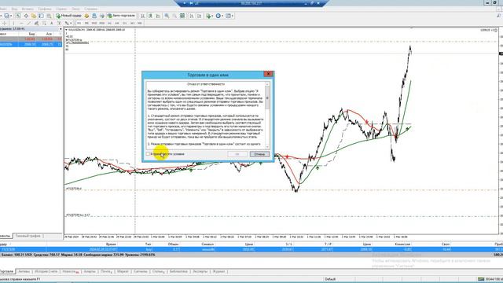Select the text A drawing tool
The image size is (503, 283).
pos(52,23)
